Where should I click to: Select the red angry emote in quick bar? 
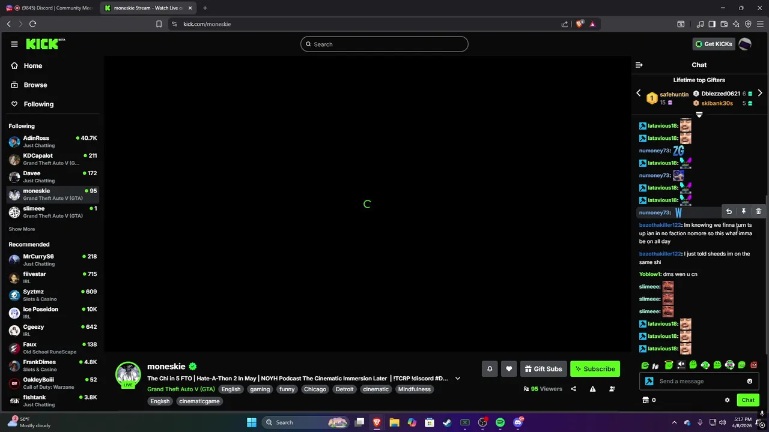click(x=754, y=365)
